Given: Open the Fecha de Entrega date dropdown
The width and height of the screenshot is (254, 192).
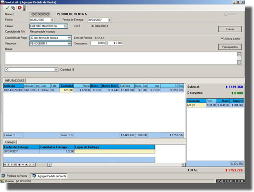Looking at the screenshot, I should [109, 20].
